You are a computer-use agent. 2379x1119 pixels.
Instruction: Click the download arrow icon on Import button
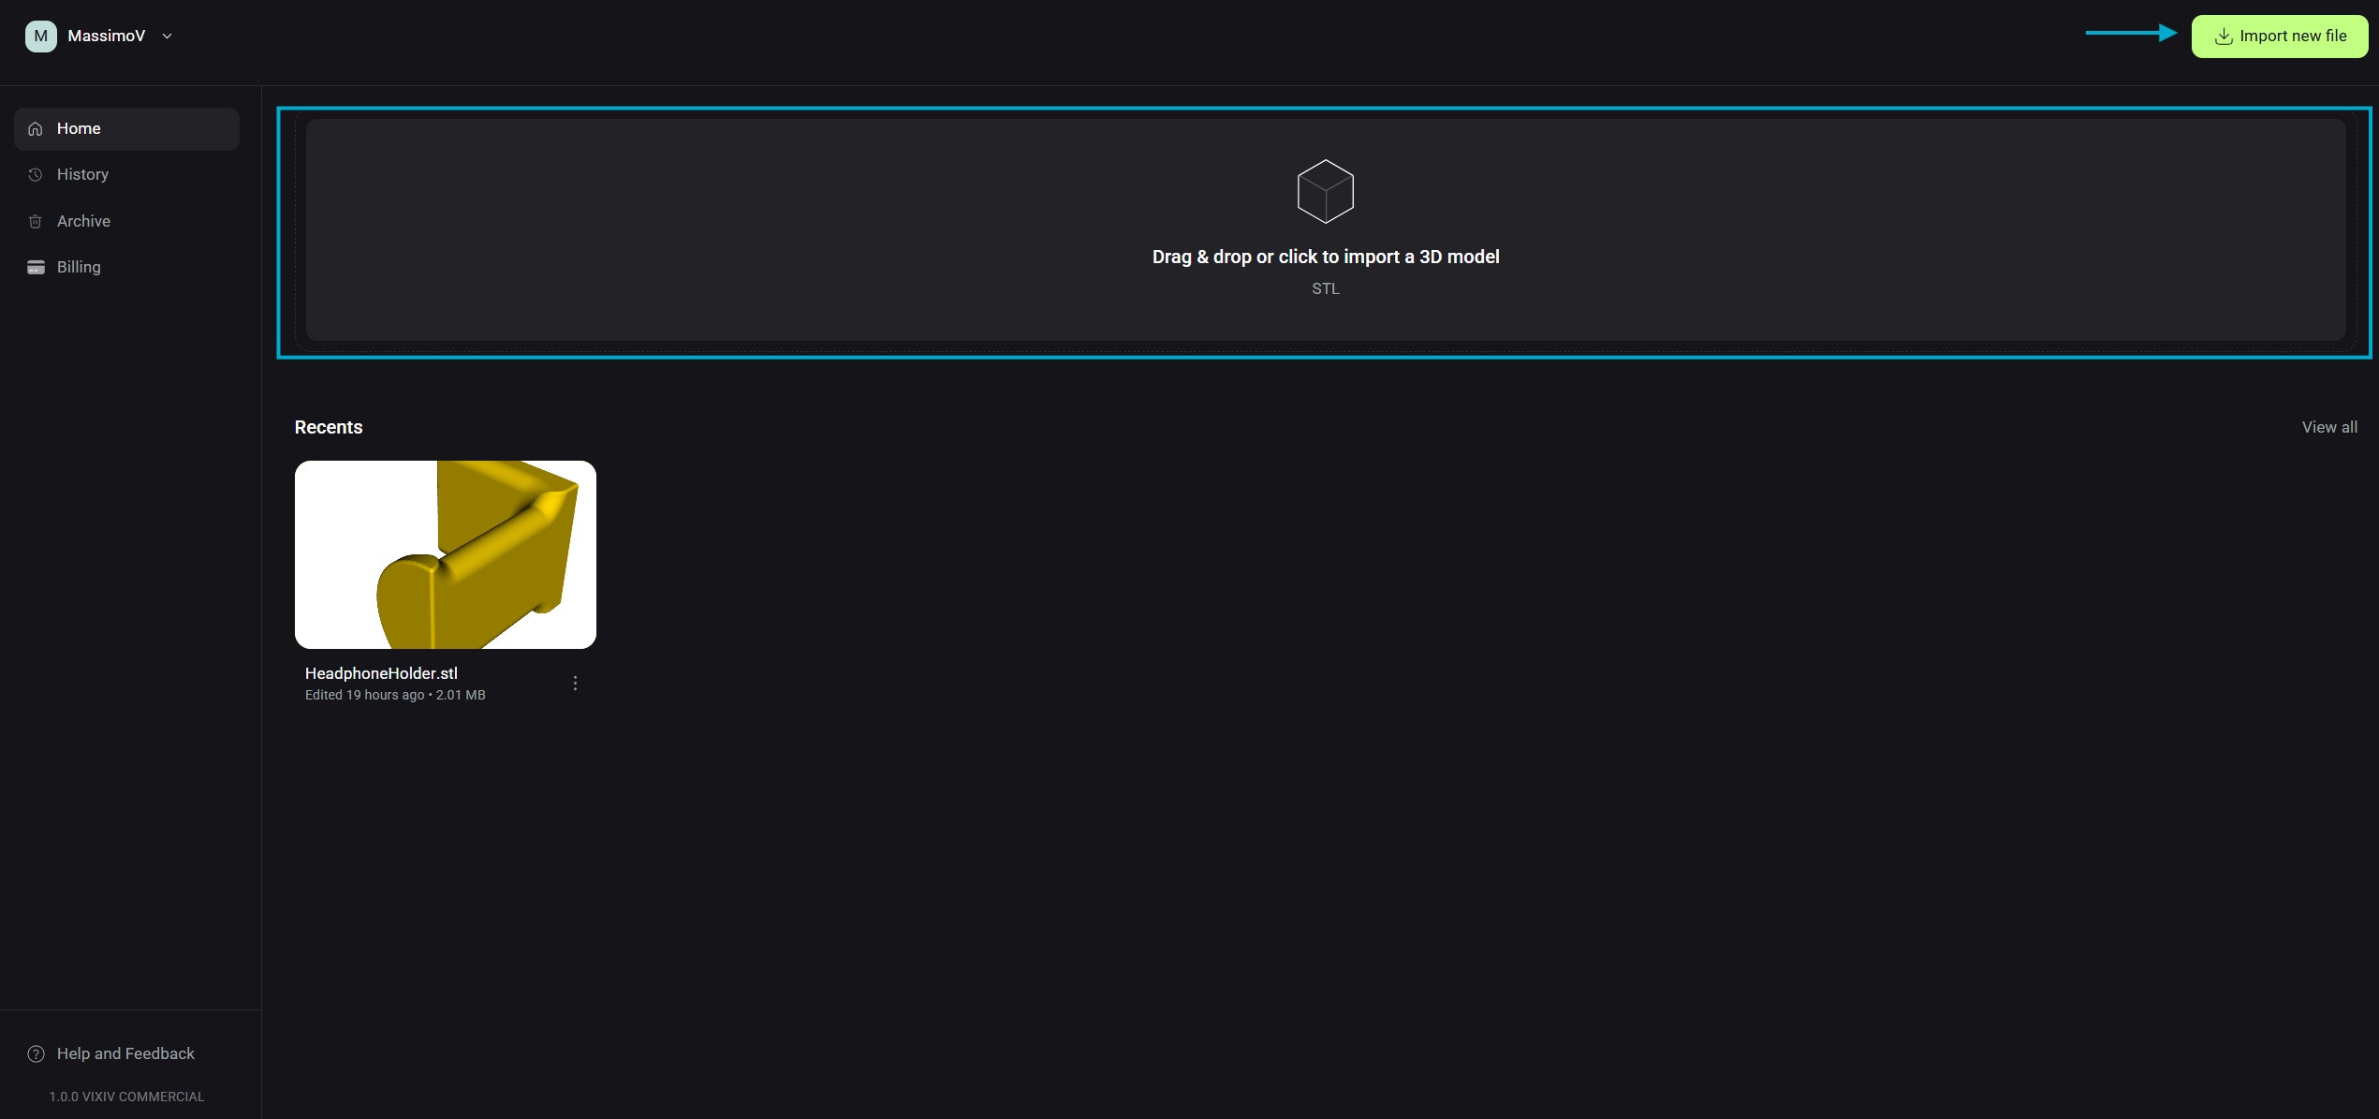click(x=2224, y=37)
